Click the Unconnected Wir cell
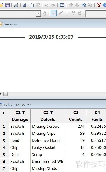Image resolution: width=106 pixels, height=172 pixels. click(48, 161)
